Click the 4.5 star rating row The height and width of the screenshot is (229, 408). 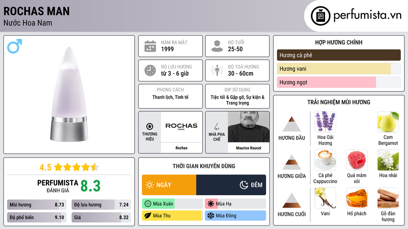point(69,167)
